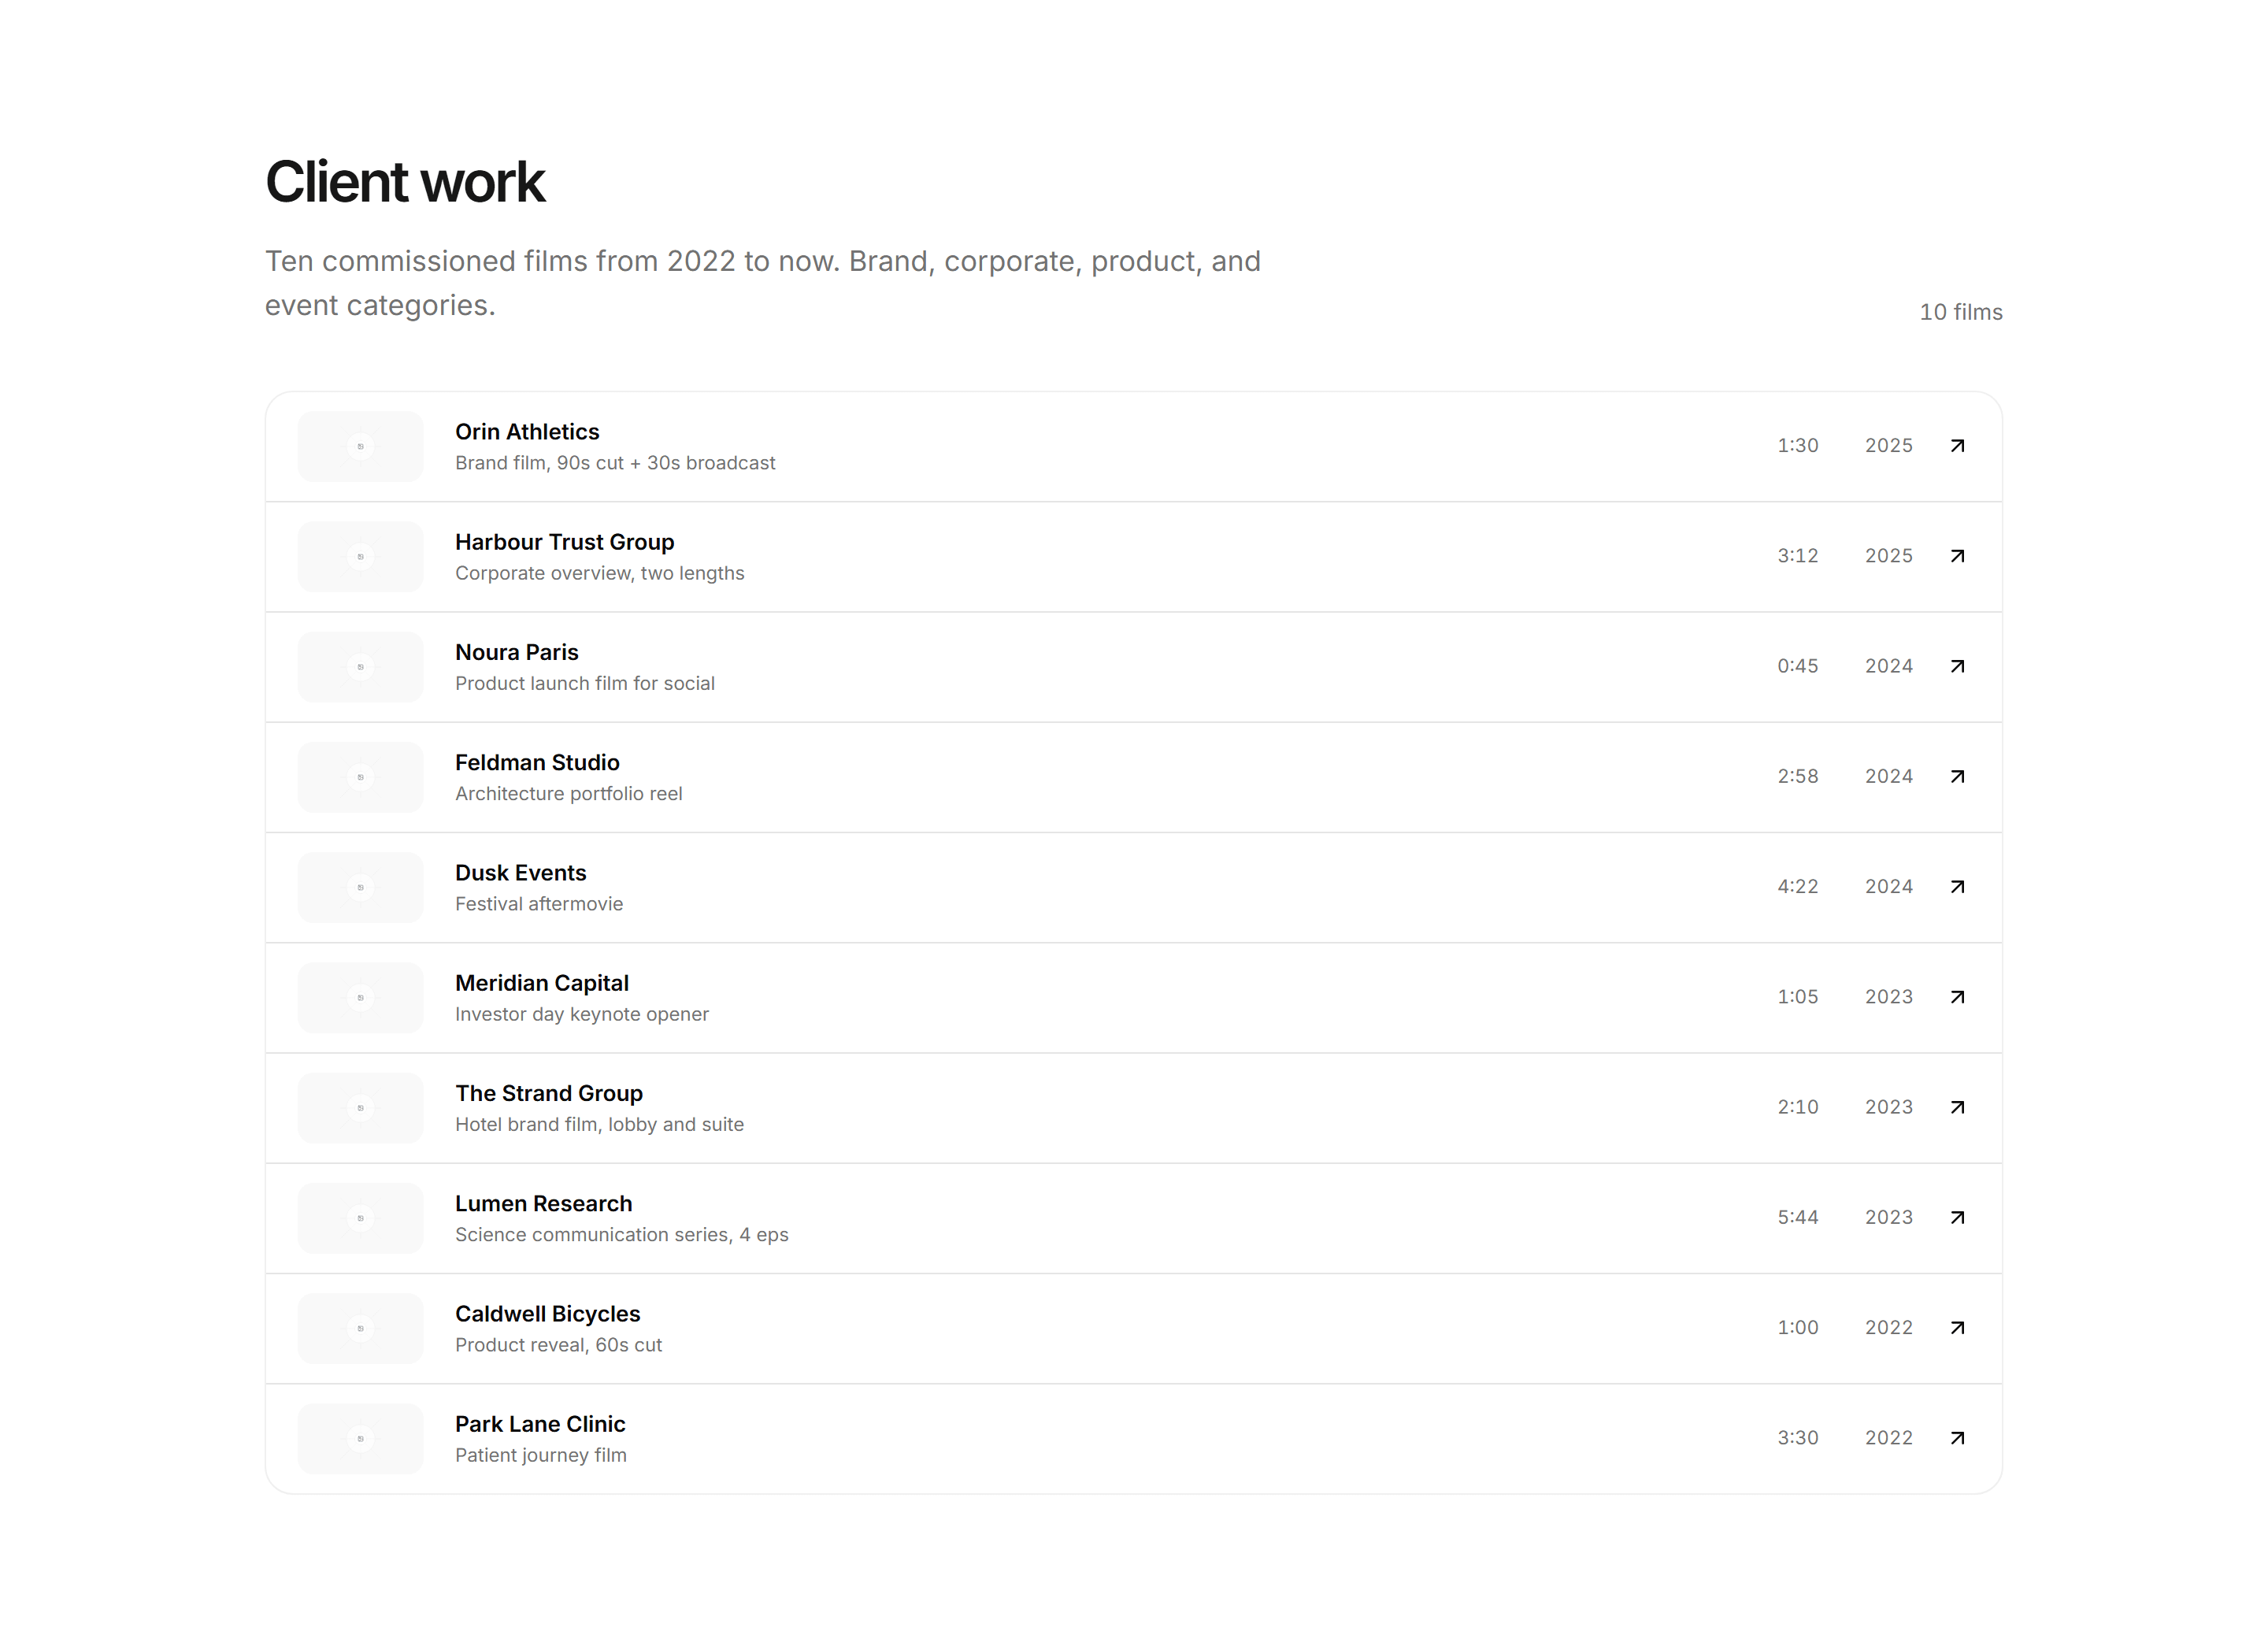Image resolution: width=2268 pixels, height=1646 pixels.
Task: Click 'Hotel brand film, lobby and suite' text
Action: pos(599,1124)
